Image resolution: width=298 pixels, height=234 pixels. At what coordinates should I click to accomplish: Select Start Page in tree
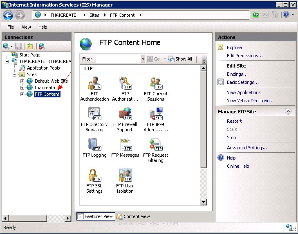[30, 55]
